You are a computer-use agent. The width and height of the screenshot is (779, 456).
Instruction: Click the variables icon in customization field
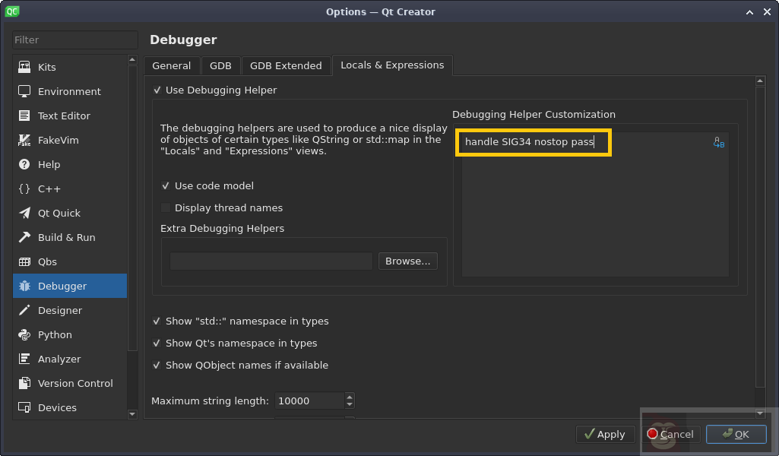point(718,142)
